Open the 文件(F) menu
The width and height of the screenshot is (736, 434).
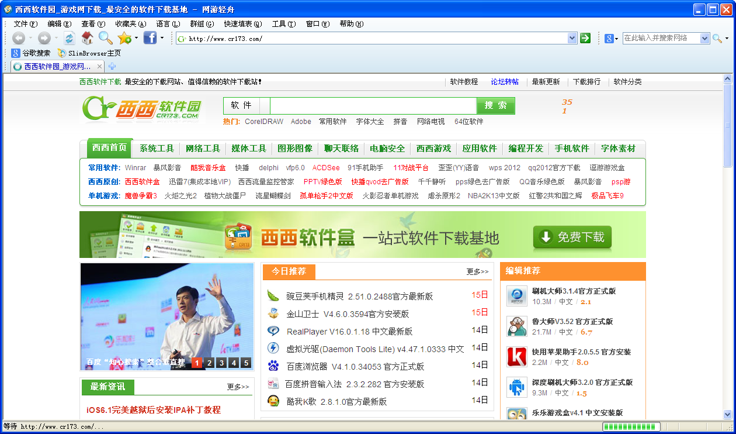(x=25, y=23)
